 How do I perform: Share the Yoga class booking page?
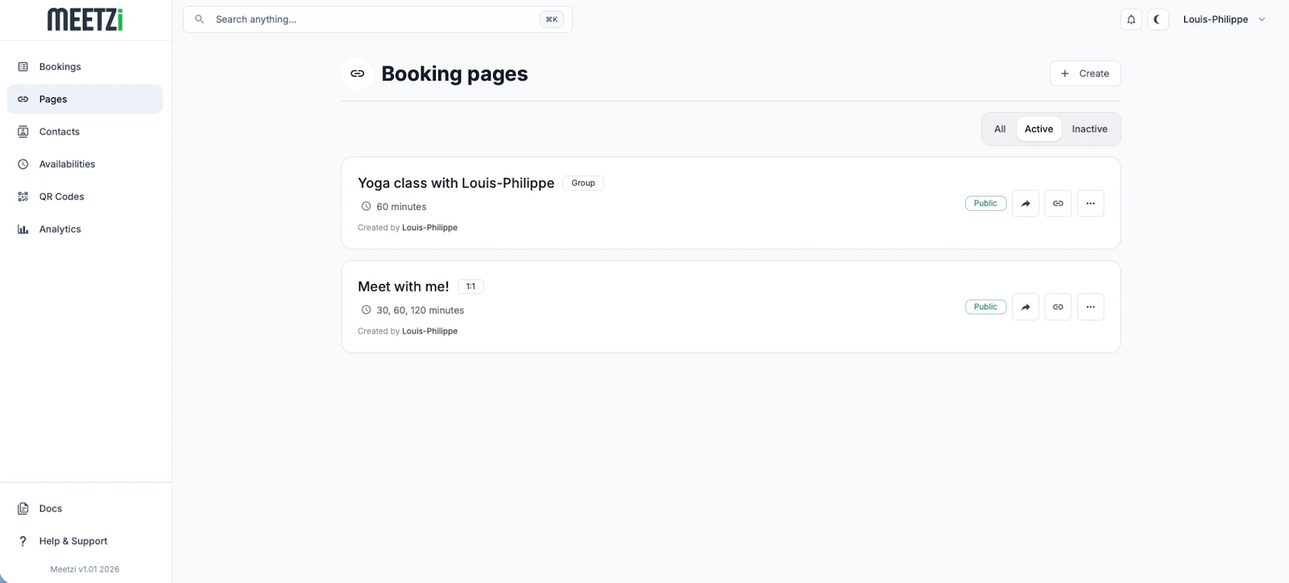[1026, 204]
